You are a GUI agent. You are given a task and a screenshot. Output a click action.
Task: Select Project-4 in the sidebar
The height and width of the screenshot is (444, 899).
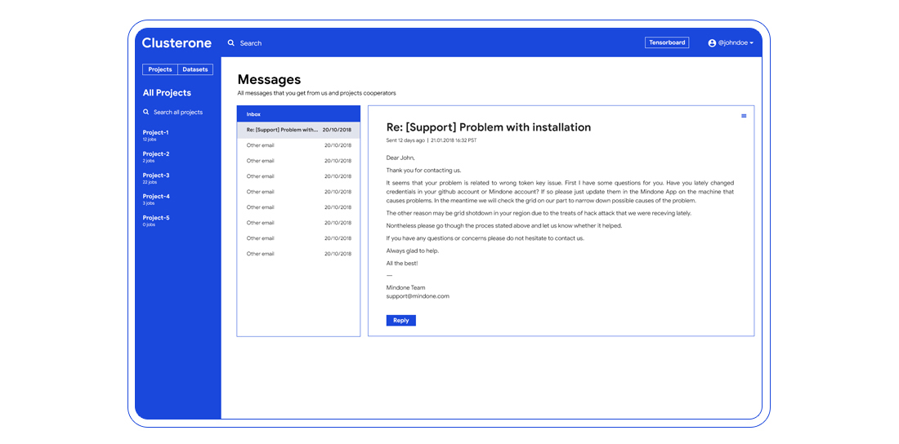click(x=156, y=199)
